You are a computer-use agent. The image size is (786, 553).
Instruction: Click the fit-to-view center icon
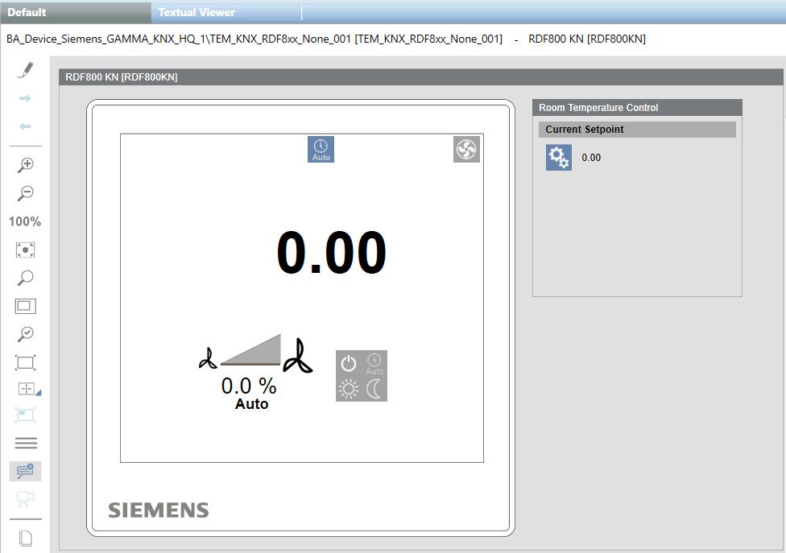coord(25,250)
